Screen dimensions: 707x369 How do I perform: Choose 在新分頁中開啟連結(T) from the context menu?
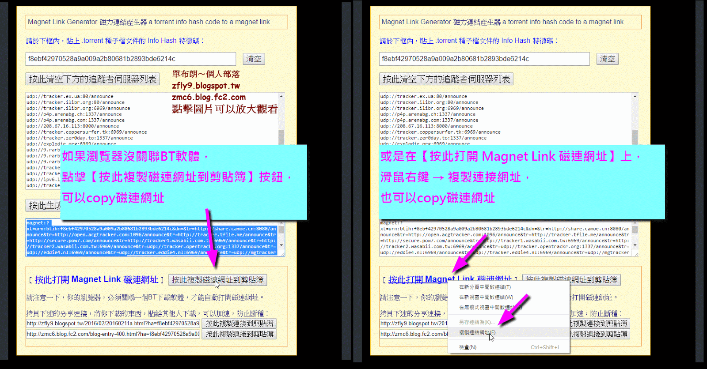pyautogui.click(x=509, y=287)
